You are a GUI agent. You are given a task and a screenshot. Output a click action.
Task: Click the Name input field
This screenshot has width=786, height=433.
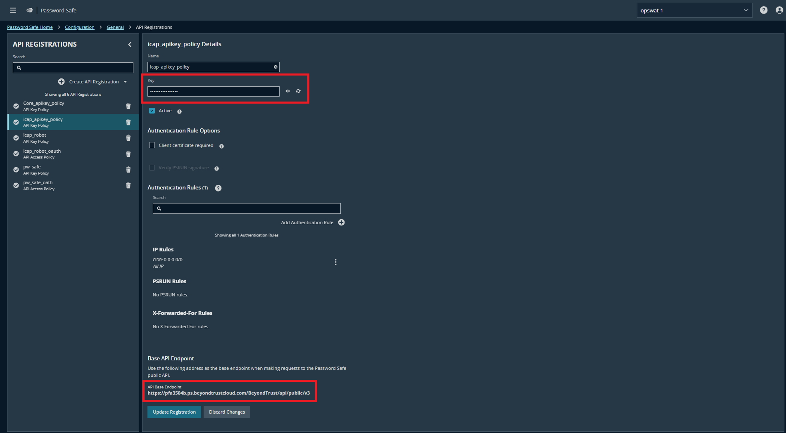213,67
